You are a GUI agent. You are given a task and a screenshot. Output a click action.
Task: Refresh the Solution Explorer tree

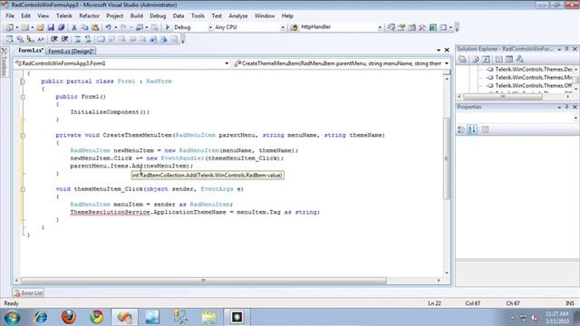point(486,59)
